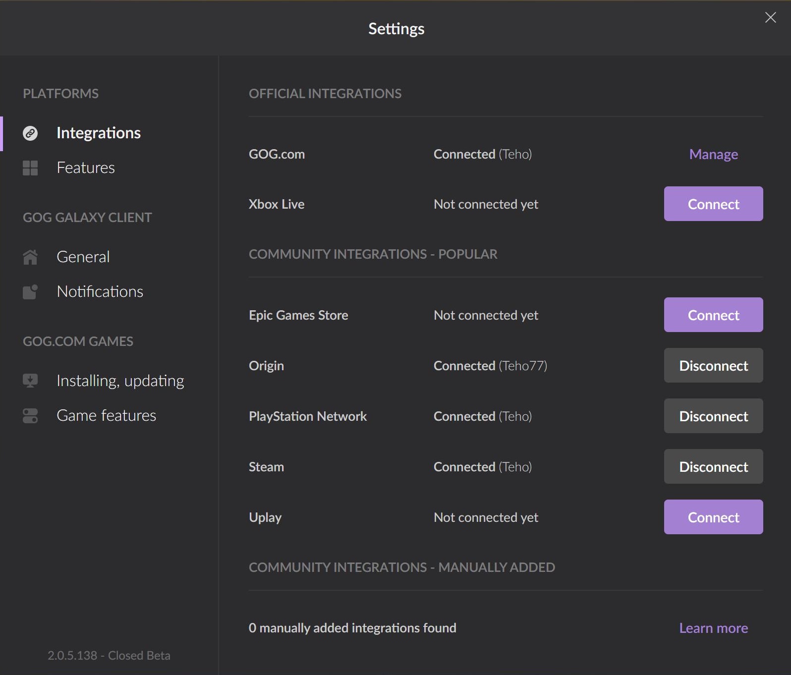Click Xbox Live 'Not connected yet' status

[486, 204]
